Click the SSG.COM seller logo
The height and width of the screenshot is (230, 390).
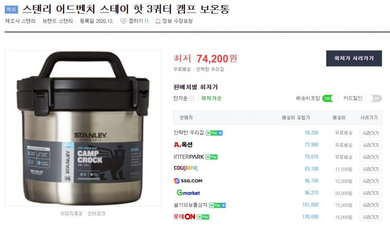(x=188, y=181)
